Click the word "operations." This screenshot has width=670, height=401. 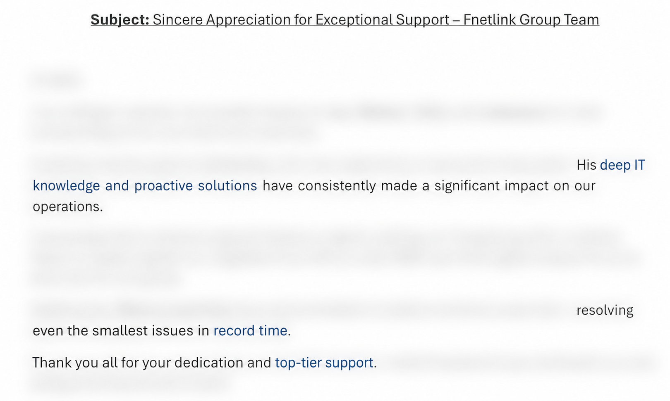pyautogui.click(x=68, y=206)
